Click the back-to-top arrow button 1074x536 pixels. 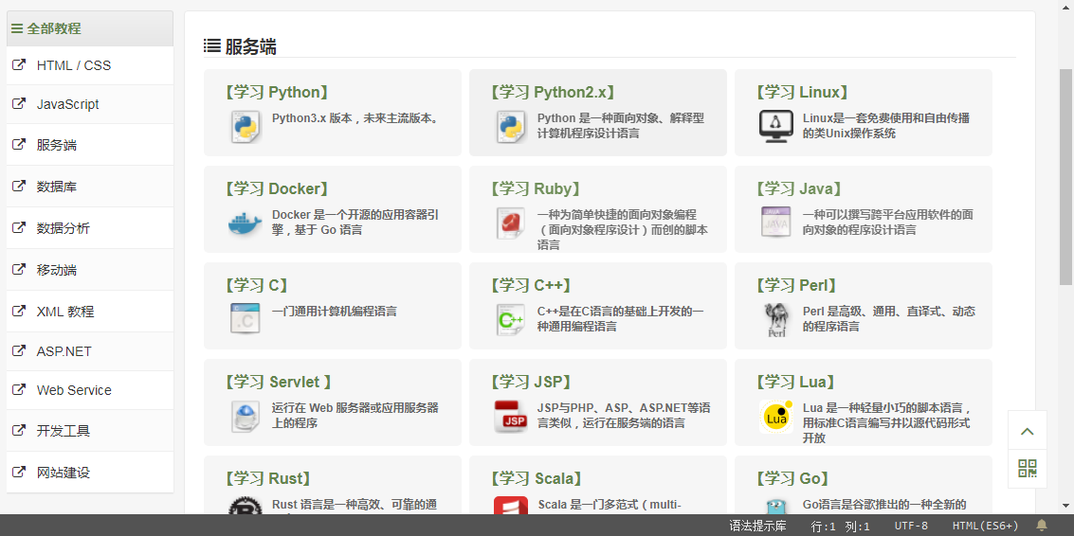1028,431
